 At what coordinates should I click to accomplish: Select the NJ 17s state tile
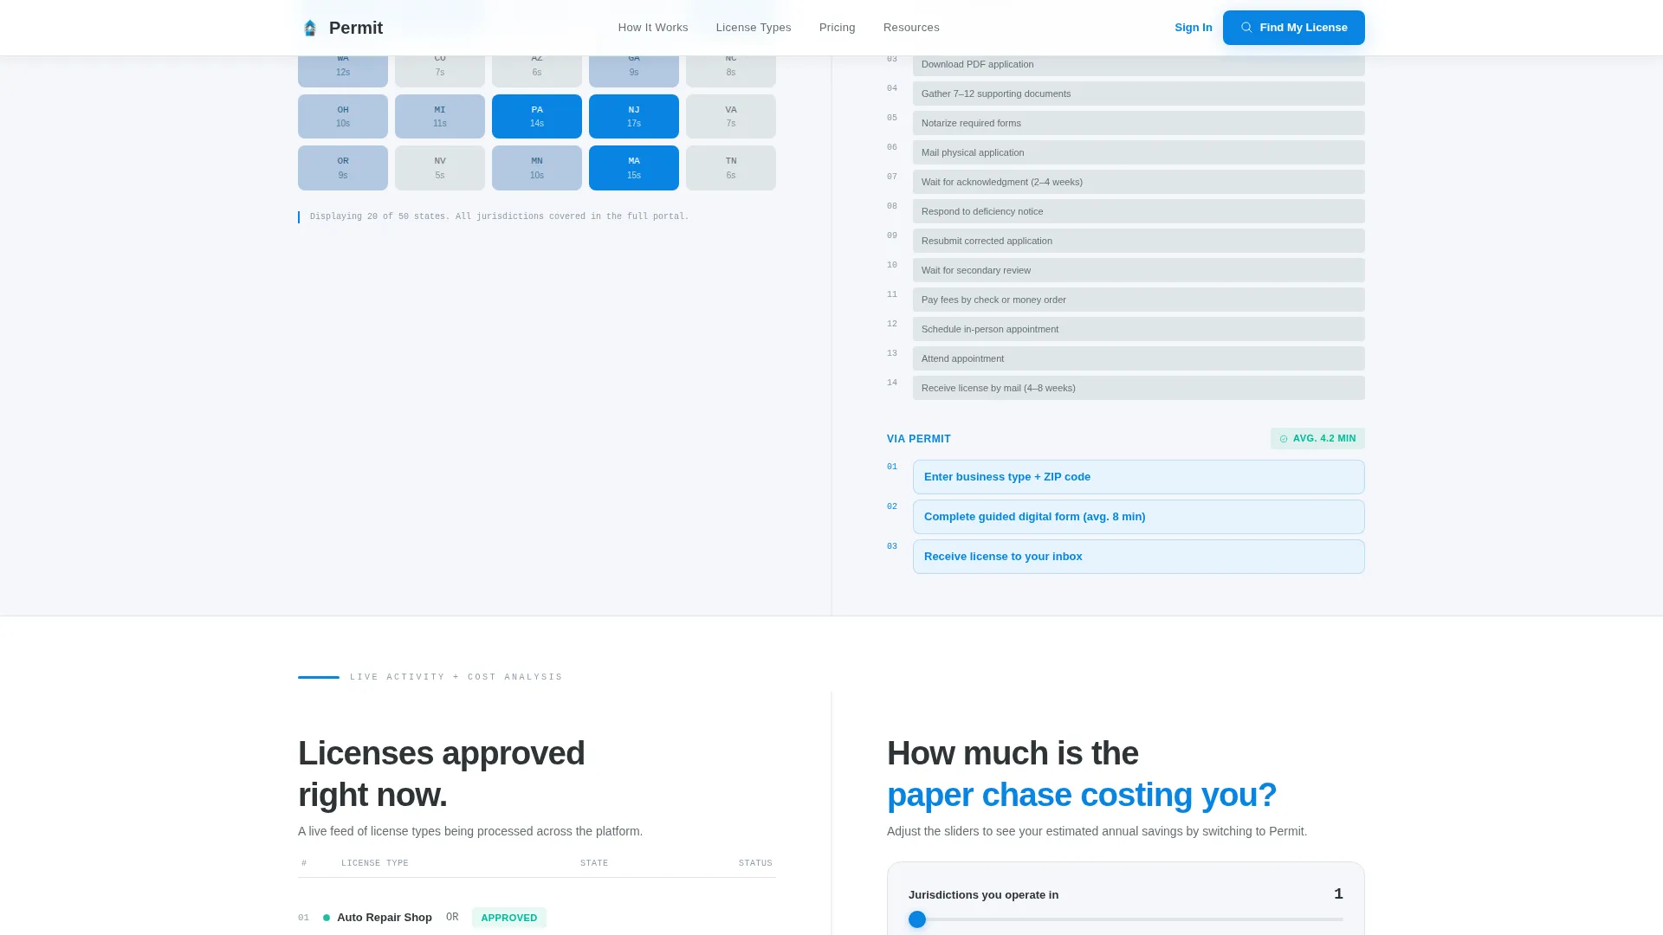(634, 116)
